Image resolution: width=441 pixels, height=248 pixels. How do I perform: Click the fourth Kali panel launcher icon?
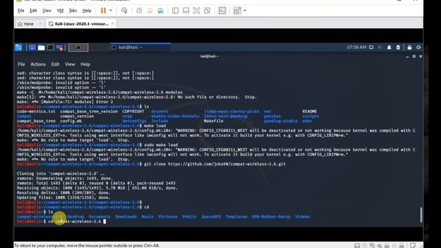pos(59,48)
